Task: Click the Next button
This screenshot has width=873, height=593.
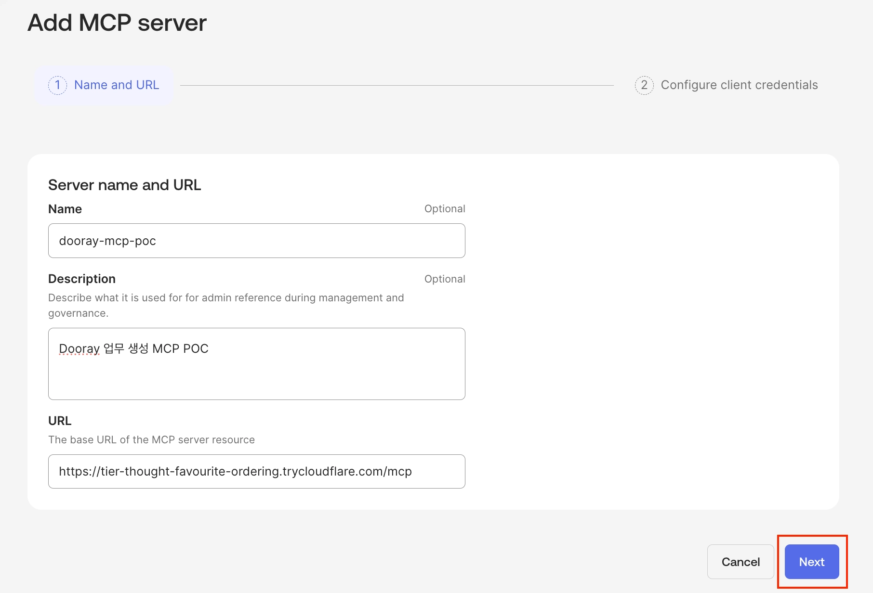Action: 812,562
